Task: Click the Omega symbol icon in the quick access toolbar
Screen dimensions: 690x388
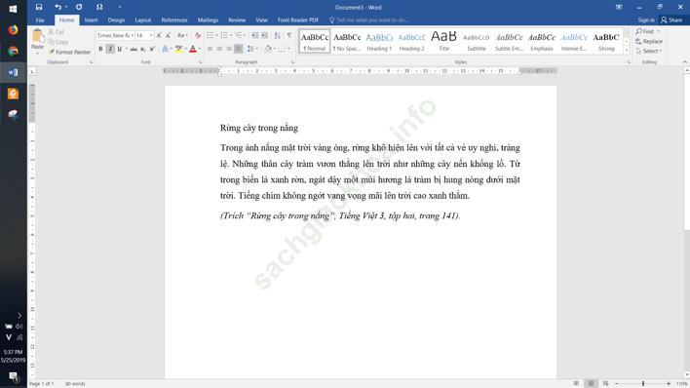Action: (x=99, y=7)
